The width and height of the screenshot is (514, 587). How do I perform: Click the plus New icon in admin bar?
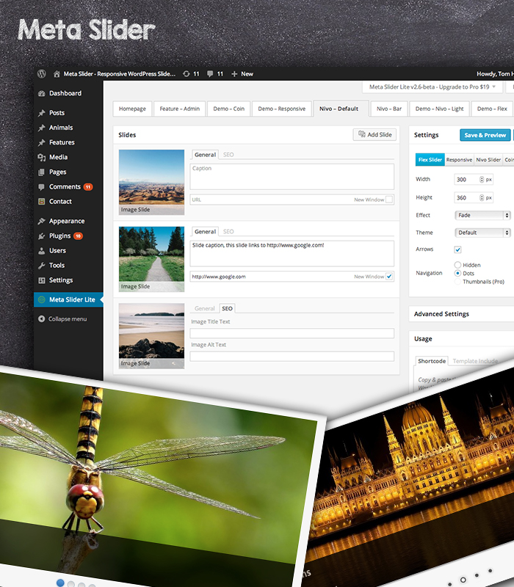[x=234, y=74]
